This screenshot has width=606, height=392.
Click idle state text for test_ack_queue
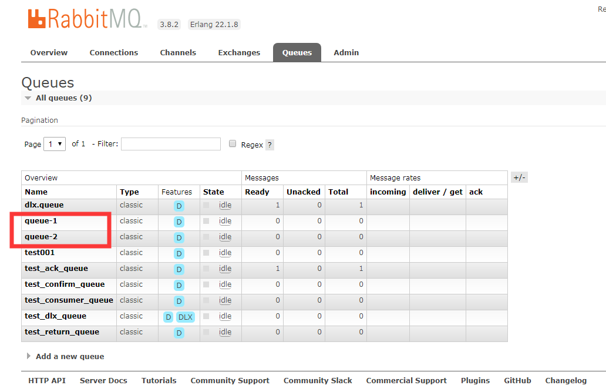tap(225, 269)
